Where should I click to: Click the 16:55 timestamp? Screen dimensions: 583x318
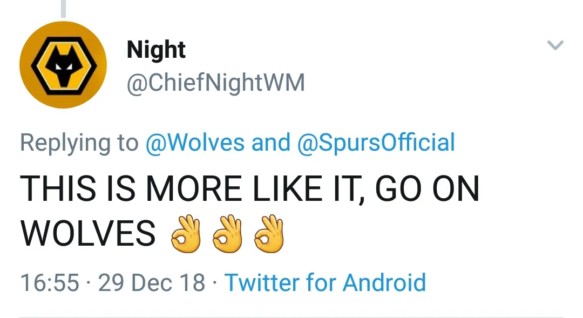coord(49,282)
